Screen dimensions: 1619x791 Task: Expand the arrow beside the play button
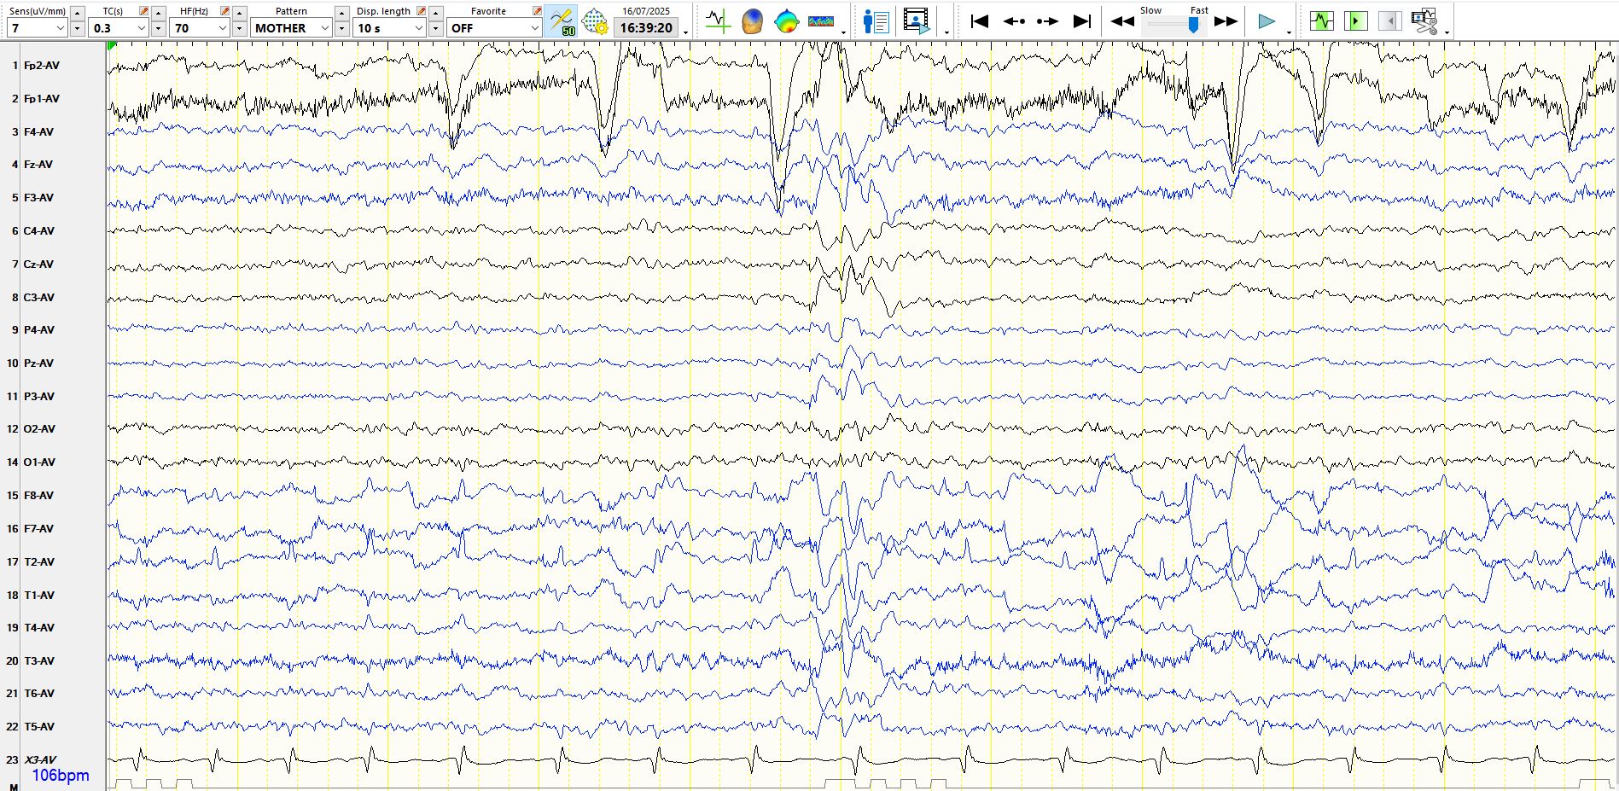pyautogui.click(x=1289, y=32)
